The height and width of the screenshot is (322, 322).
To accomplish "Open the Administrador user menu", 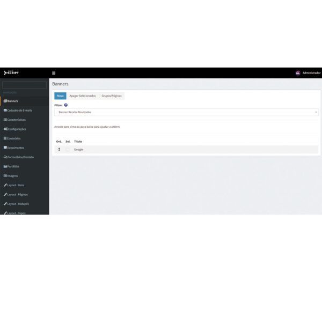I will 308,73.
